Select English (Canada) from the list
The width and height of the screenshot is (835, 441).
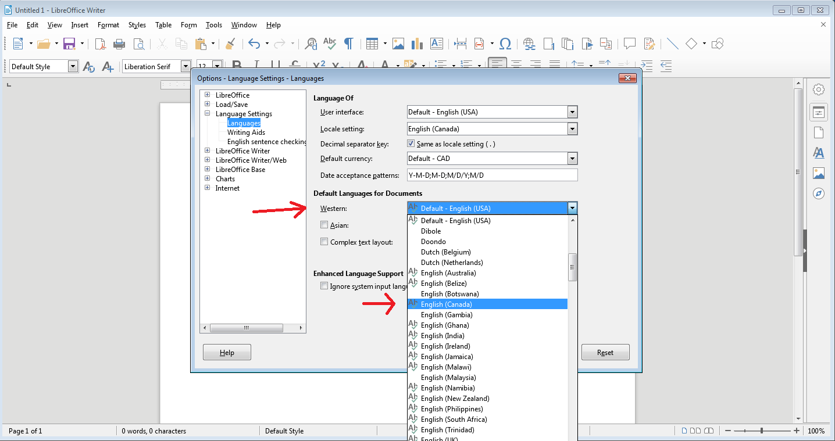tap(487, 304)
